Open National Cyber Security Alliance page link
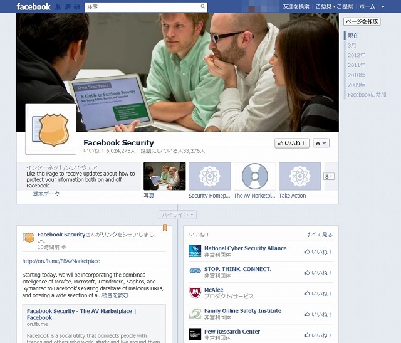401x343 pixels. [245, 248]
